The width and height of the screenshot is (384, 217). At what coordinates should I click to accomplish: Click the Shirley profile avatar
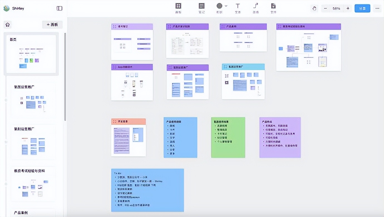[6, 8]
